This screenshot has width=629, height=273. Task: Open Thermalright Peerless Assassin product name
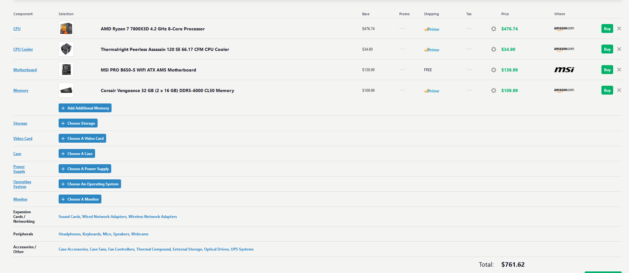pos(165,49)
